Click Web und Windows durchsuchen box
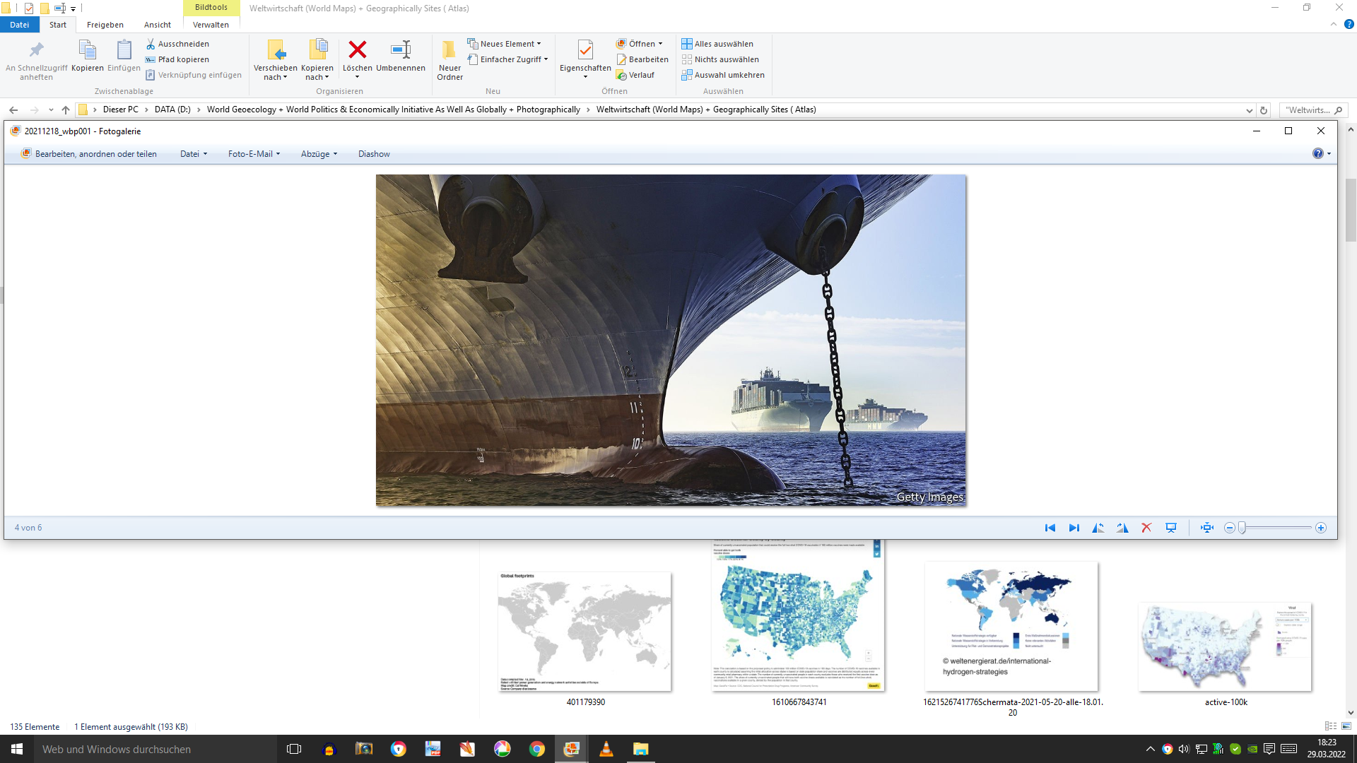1357x763 pixels. [155, 749]
